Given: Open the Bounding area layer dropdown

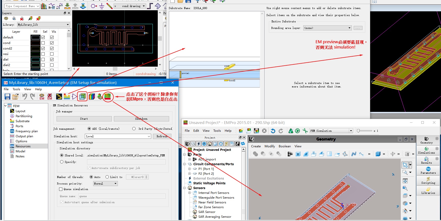Looking at the screenshot, I should [327, 28].
